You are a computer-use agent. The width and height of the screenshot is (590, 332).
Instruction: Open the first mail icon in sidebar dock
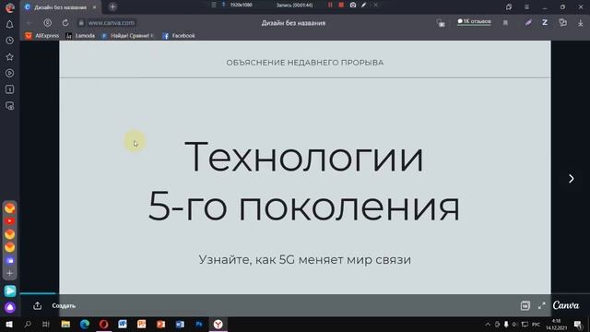[10, 207]
